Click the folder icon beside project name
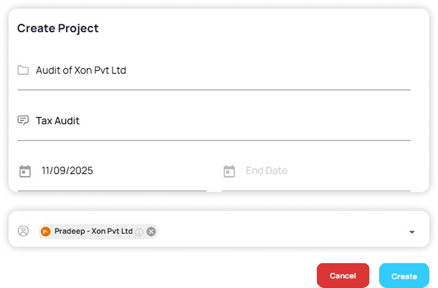 point(23,70)
